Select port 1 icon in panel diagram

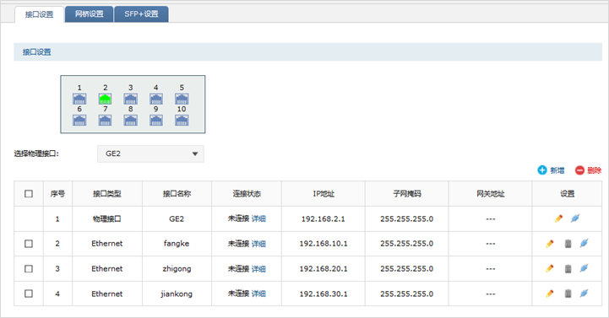79,99
